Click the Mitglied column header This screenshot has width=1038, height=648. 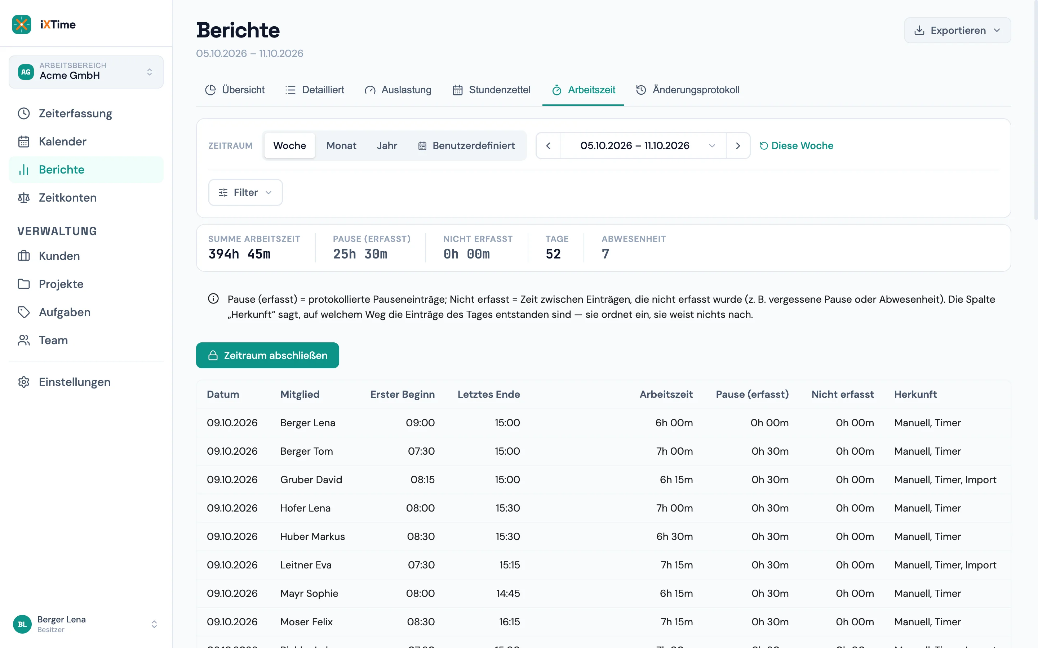(x=300, y=394)
